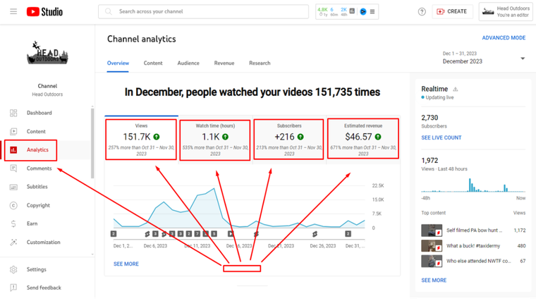Click the Content video icon

pyautogui.click(x=13, y=131)
